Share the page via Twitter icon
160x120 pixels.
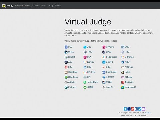tap(140, 109)
